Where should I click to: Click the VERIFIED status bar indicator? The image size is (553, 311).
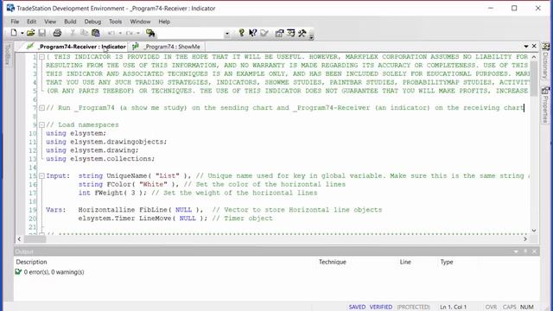[x=381, y=308]
